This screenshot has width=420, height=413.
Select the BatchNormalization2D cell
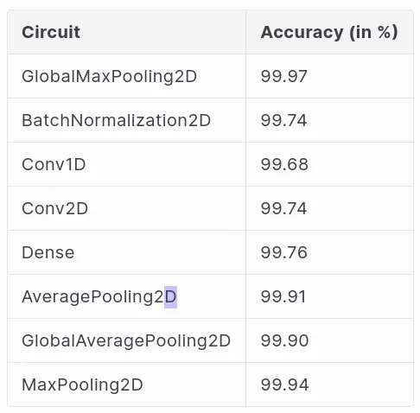(x=127, y=120)
